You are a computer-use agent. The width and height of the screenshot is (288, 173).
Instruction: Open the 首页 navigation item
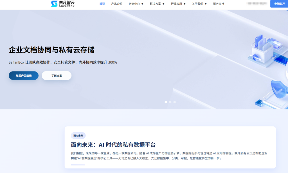[x=102, y=4]
